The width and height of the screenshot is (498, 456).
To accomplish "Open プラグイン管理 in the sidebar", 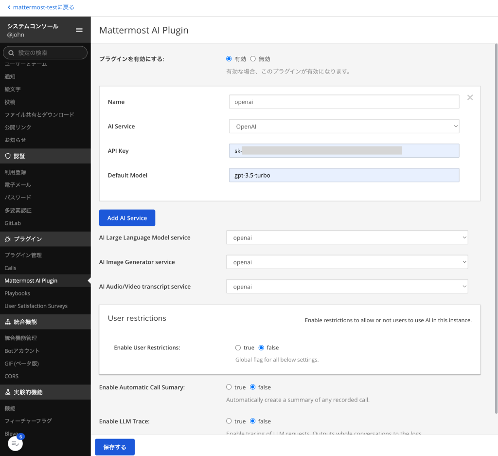I will tap(23, 255).
